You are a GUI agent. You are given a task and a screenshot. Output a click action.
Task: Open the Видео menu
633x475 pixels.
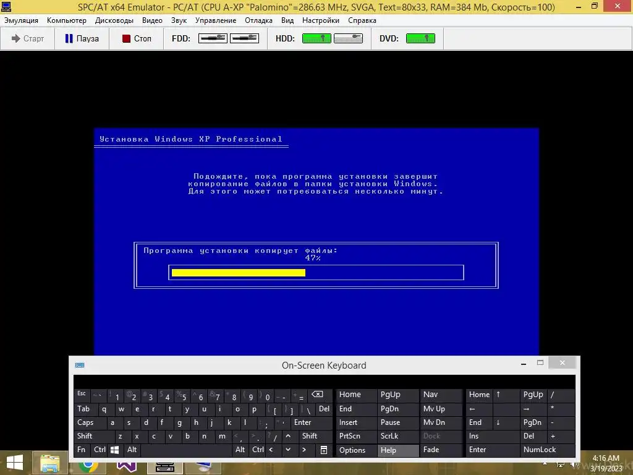pos(152,20)
